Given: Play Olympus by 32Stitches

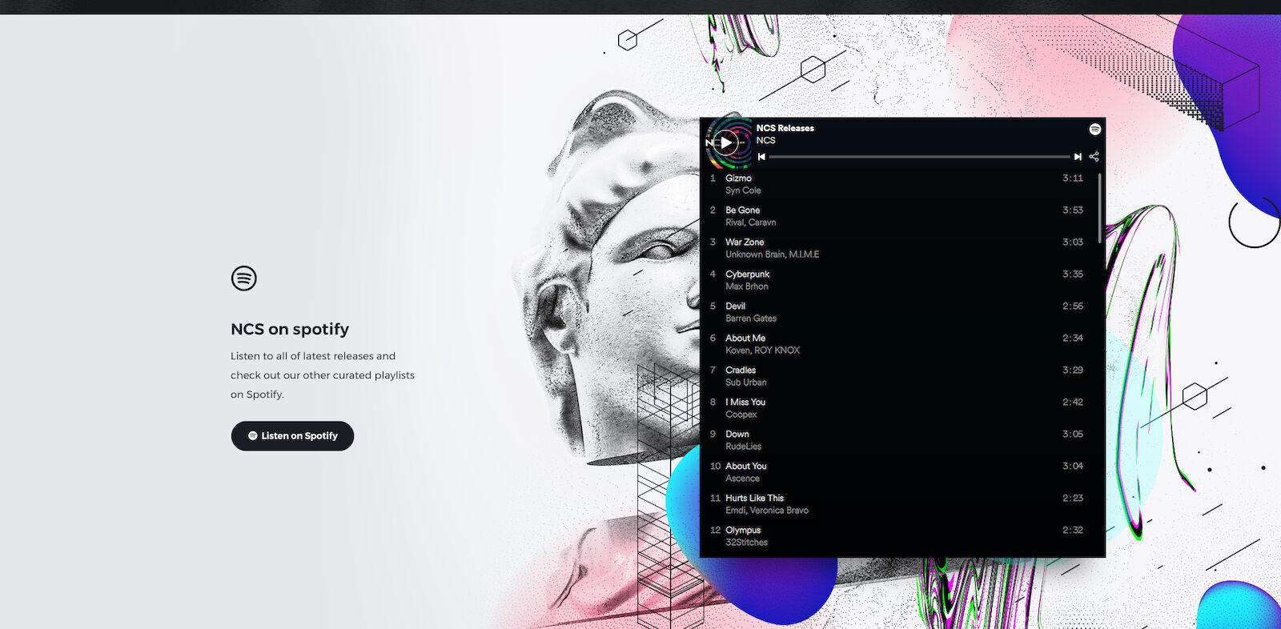Looking at the screenshot, I should 743,531.
